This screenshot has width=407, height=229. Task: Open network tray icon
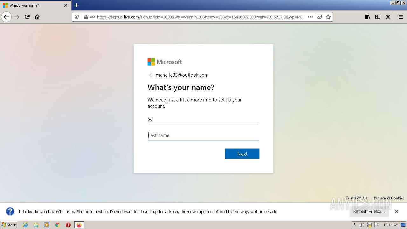pyautogui.click(x=369, y=225)
